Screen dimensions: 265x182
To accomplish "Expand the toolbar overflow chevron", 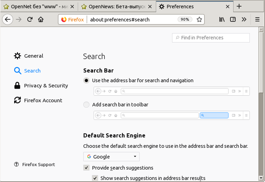I will click(x=244, y=20).
